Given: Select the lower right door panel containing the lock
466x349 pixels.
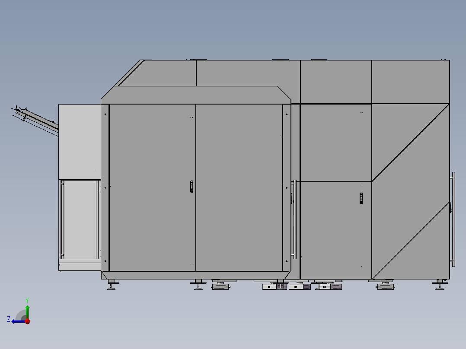Looking at the screenshot, I should pos(336,231).
